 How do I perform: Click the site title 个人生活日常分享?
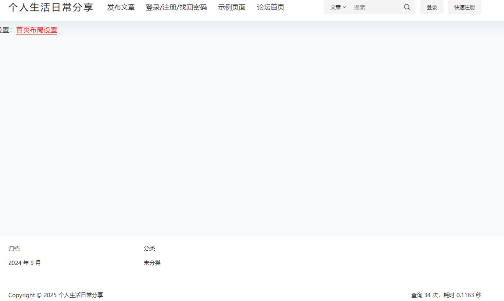(x=51, y=7)
